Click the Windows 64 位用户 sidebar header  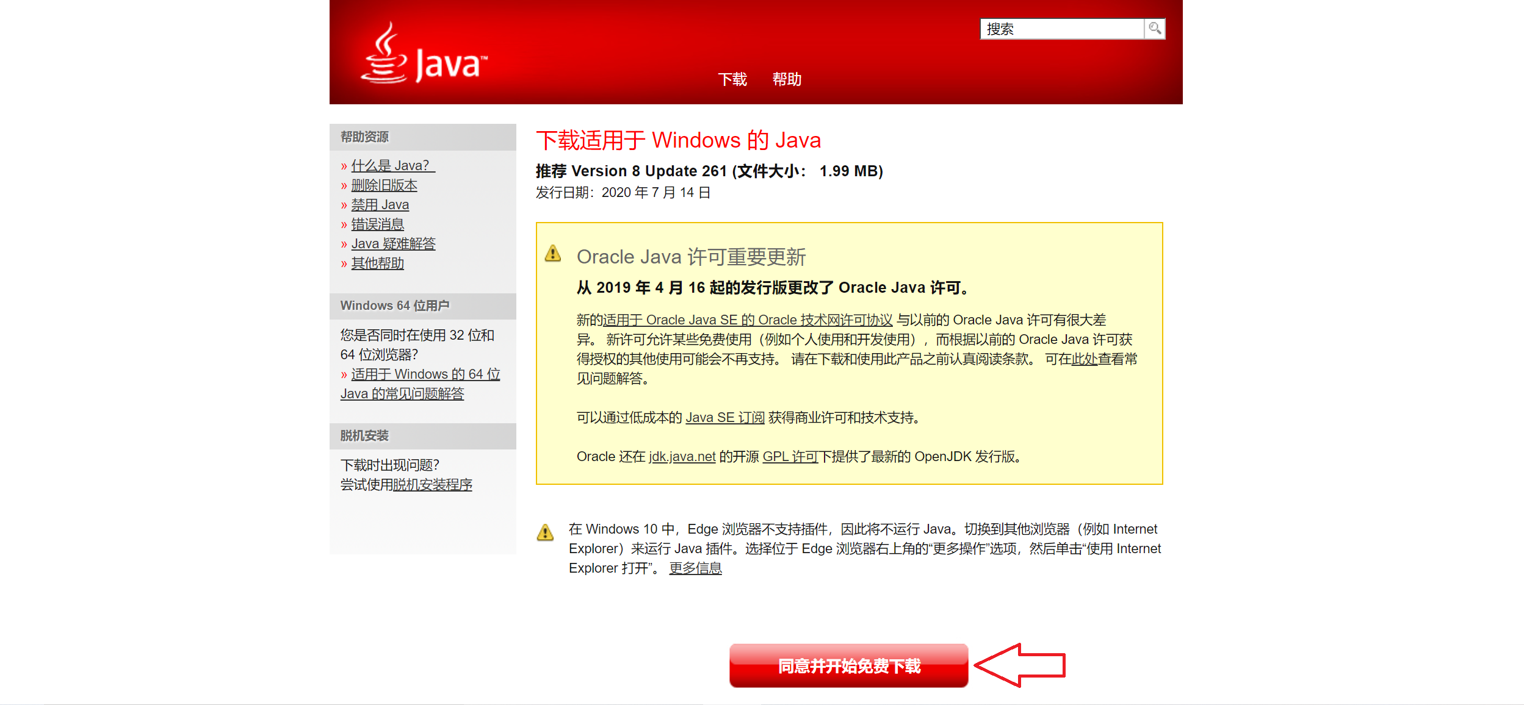click(x=423, y=306)
